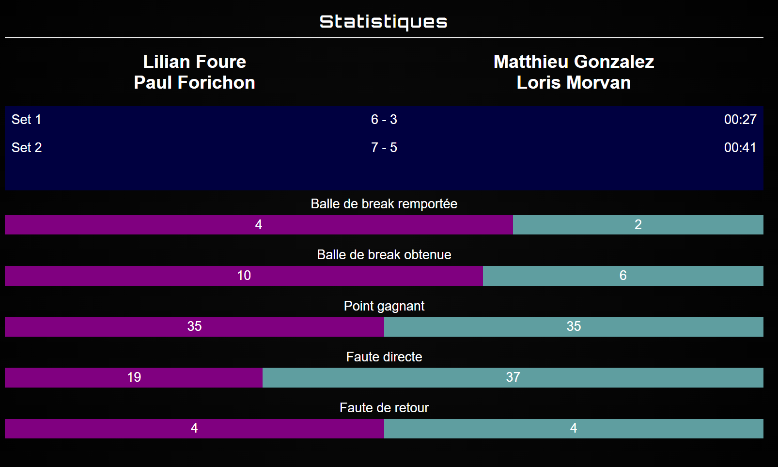The image size is (778, 467).
Task: Select the Lilian Foure player name
Action: click(194, 62)
